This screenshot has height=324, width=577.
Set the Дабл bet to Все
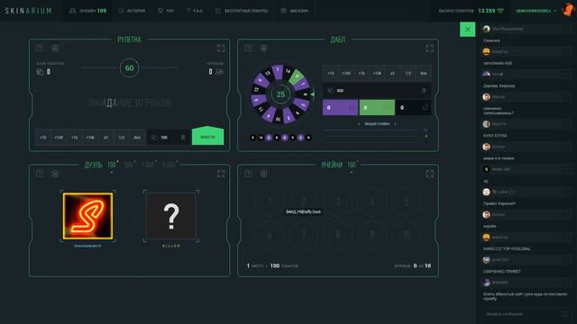424,74
